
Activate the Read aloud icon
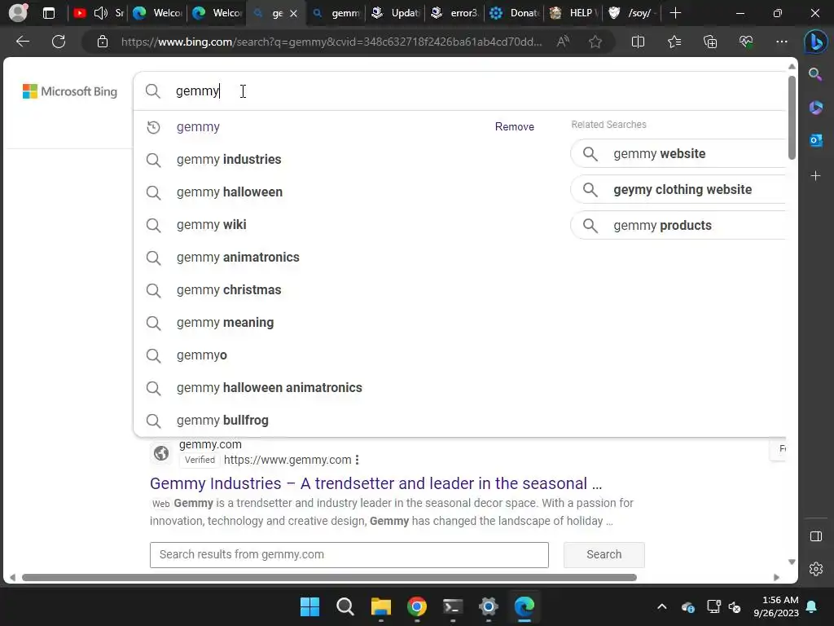[563, 42]
